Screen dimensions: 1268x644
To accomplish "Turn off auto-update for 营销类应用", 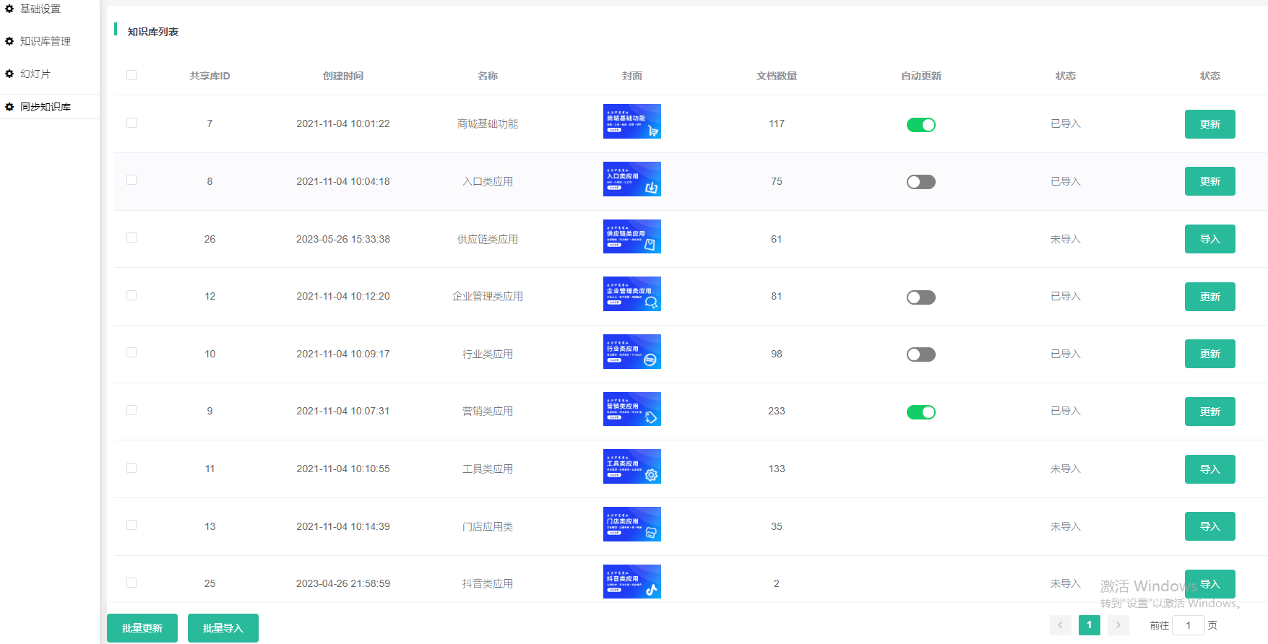I will [x=920, y=412].
